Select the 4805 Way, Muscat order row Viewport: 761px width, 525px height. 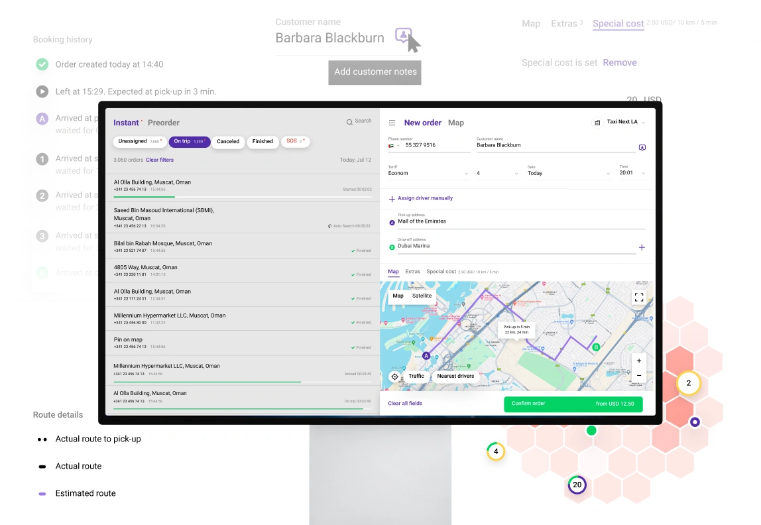click(243, 270)
